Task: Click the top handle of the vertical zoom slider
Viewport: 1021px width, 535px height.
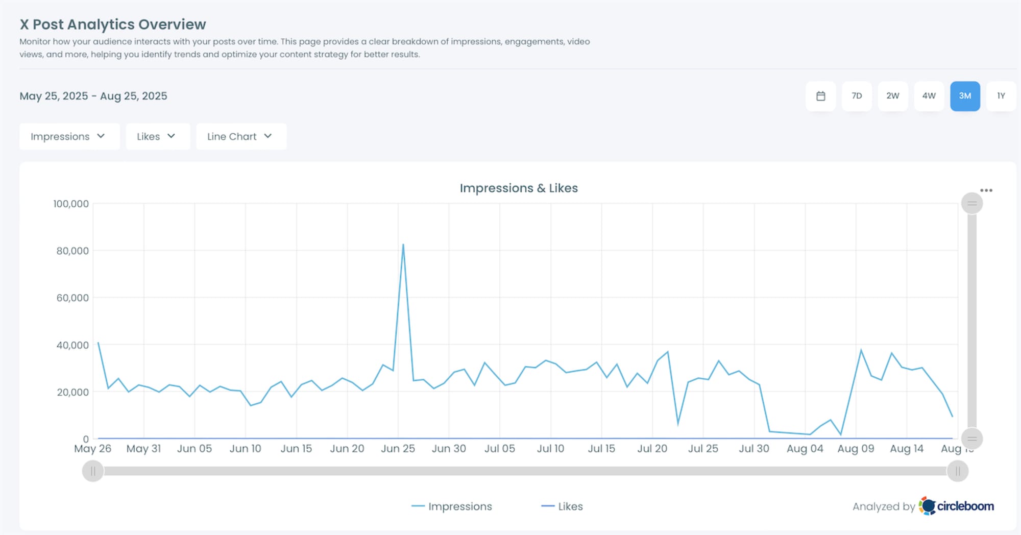Action: pos(972,203)
